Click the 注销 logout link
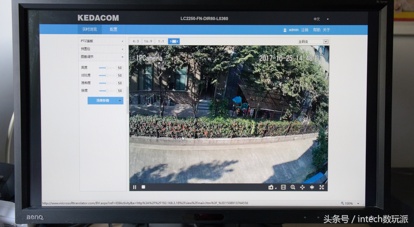Screen dimensions: 414x227 (305, 30)
